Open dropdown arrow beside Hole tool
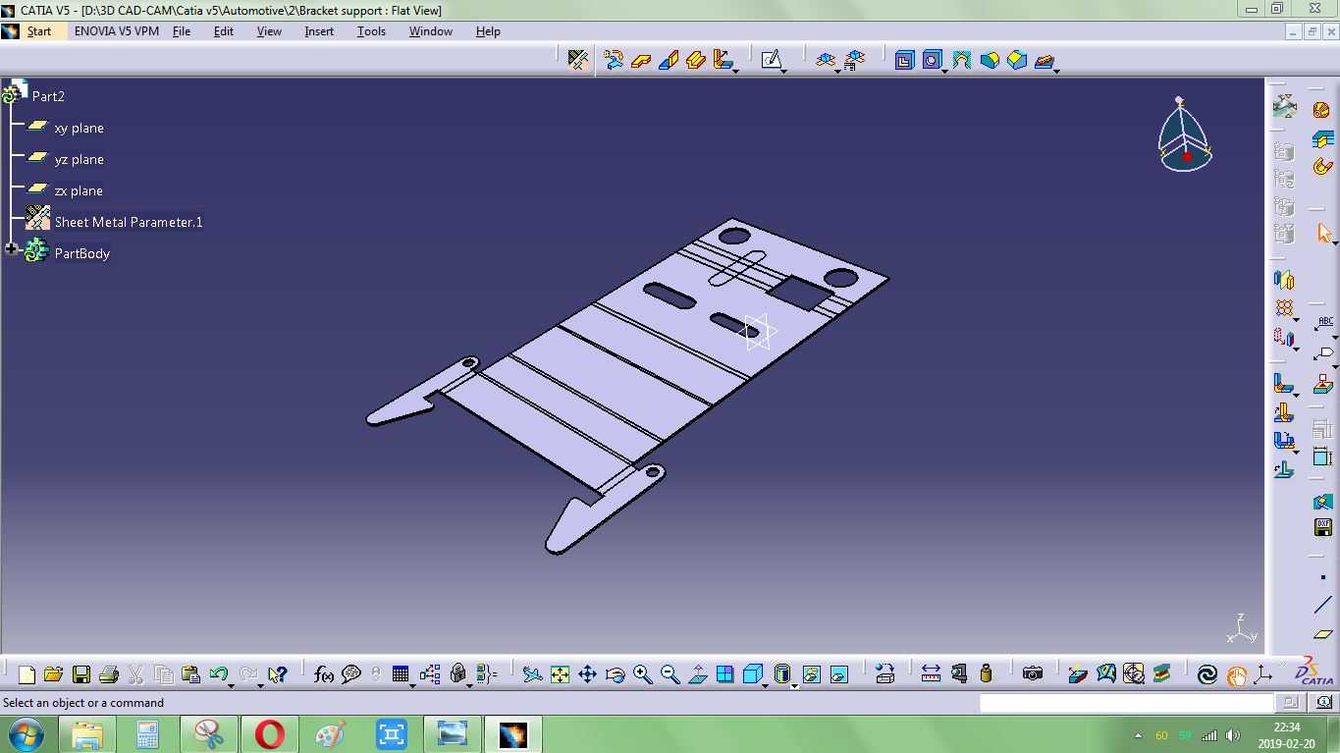Viewport: 1340px width, 753px height. 944,71
